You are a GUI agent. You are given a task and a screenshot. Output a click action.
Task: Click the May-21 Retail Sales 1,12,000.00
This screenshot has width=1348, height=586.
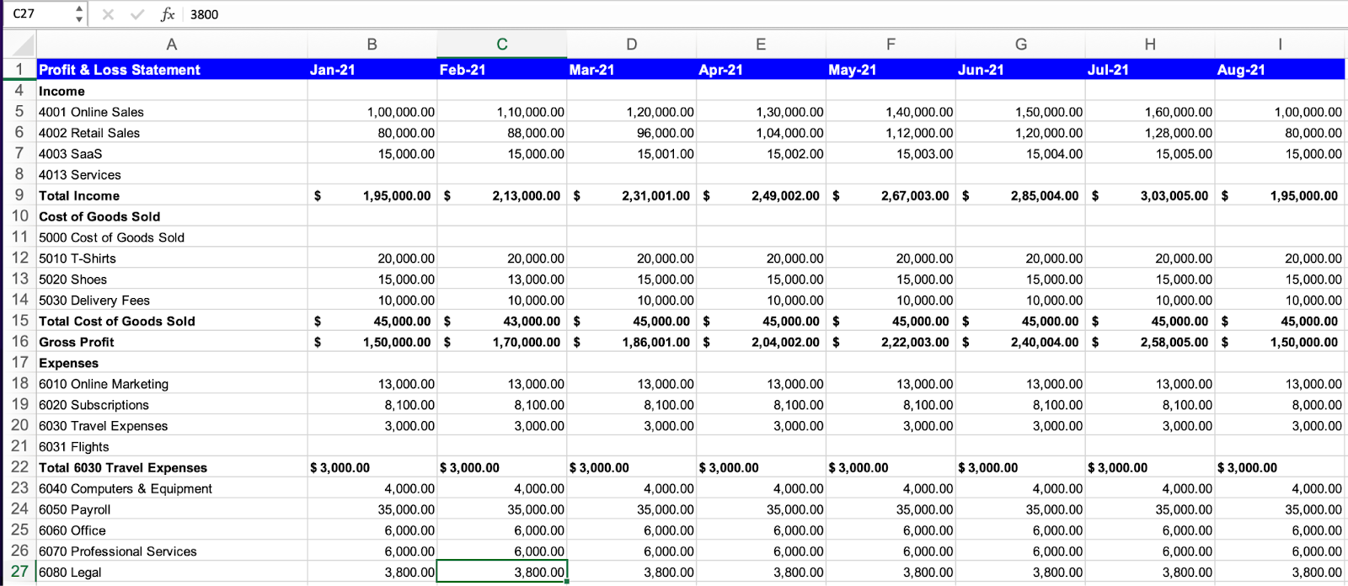click(891, 133)
